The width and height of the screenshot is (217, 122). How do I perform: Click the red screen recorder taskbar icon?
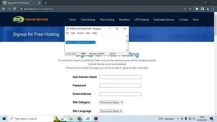pos(96,119)
